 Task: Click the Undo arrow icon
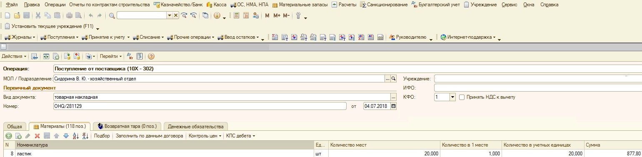(x=91, y=15)
